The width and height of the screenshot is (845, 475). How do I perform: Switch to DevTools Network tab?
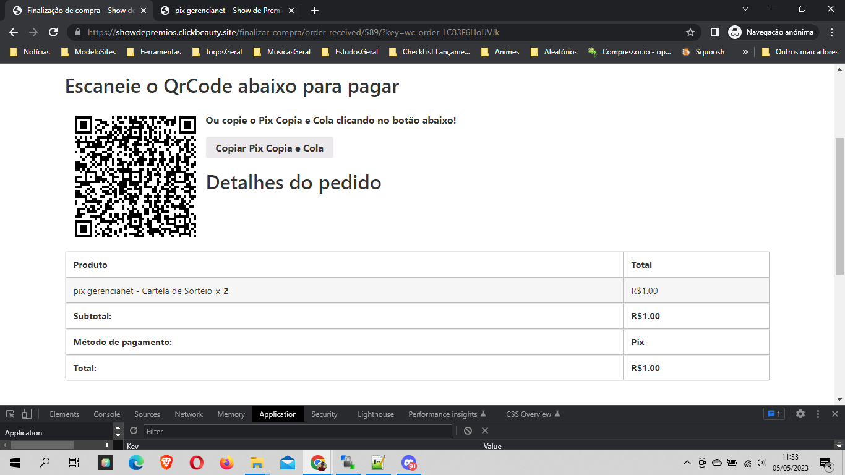189,414
